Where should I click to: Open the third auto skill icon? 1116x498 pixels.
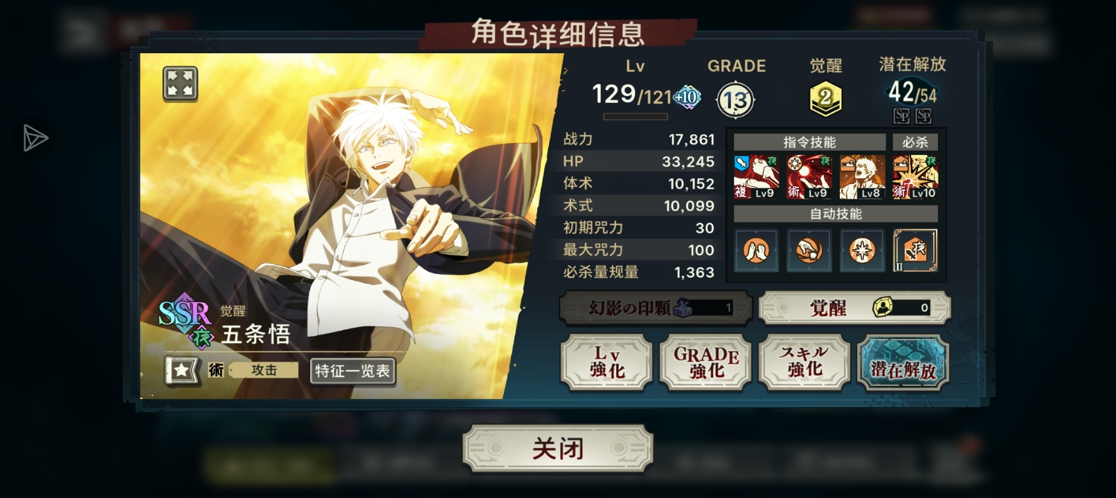click(x=862, y=250)
